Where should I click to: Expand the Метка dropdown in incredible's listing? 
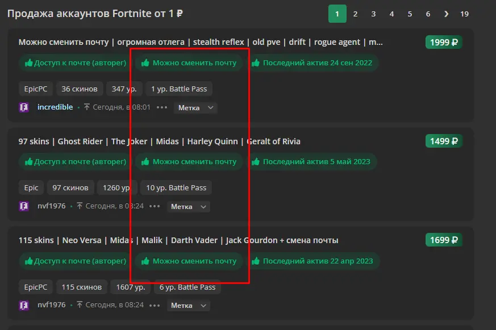[x=195, y=108]
